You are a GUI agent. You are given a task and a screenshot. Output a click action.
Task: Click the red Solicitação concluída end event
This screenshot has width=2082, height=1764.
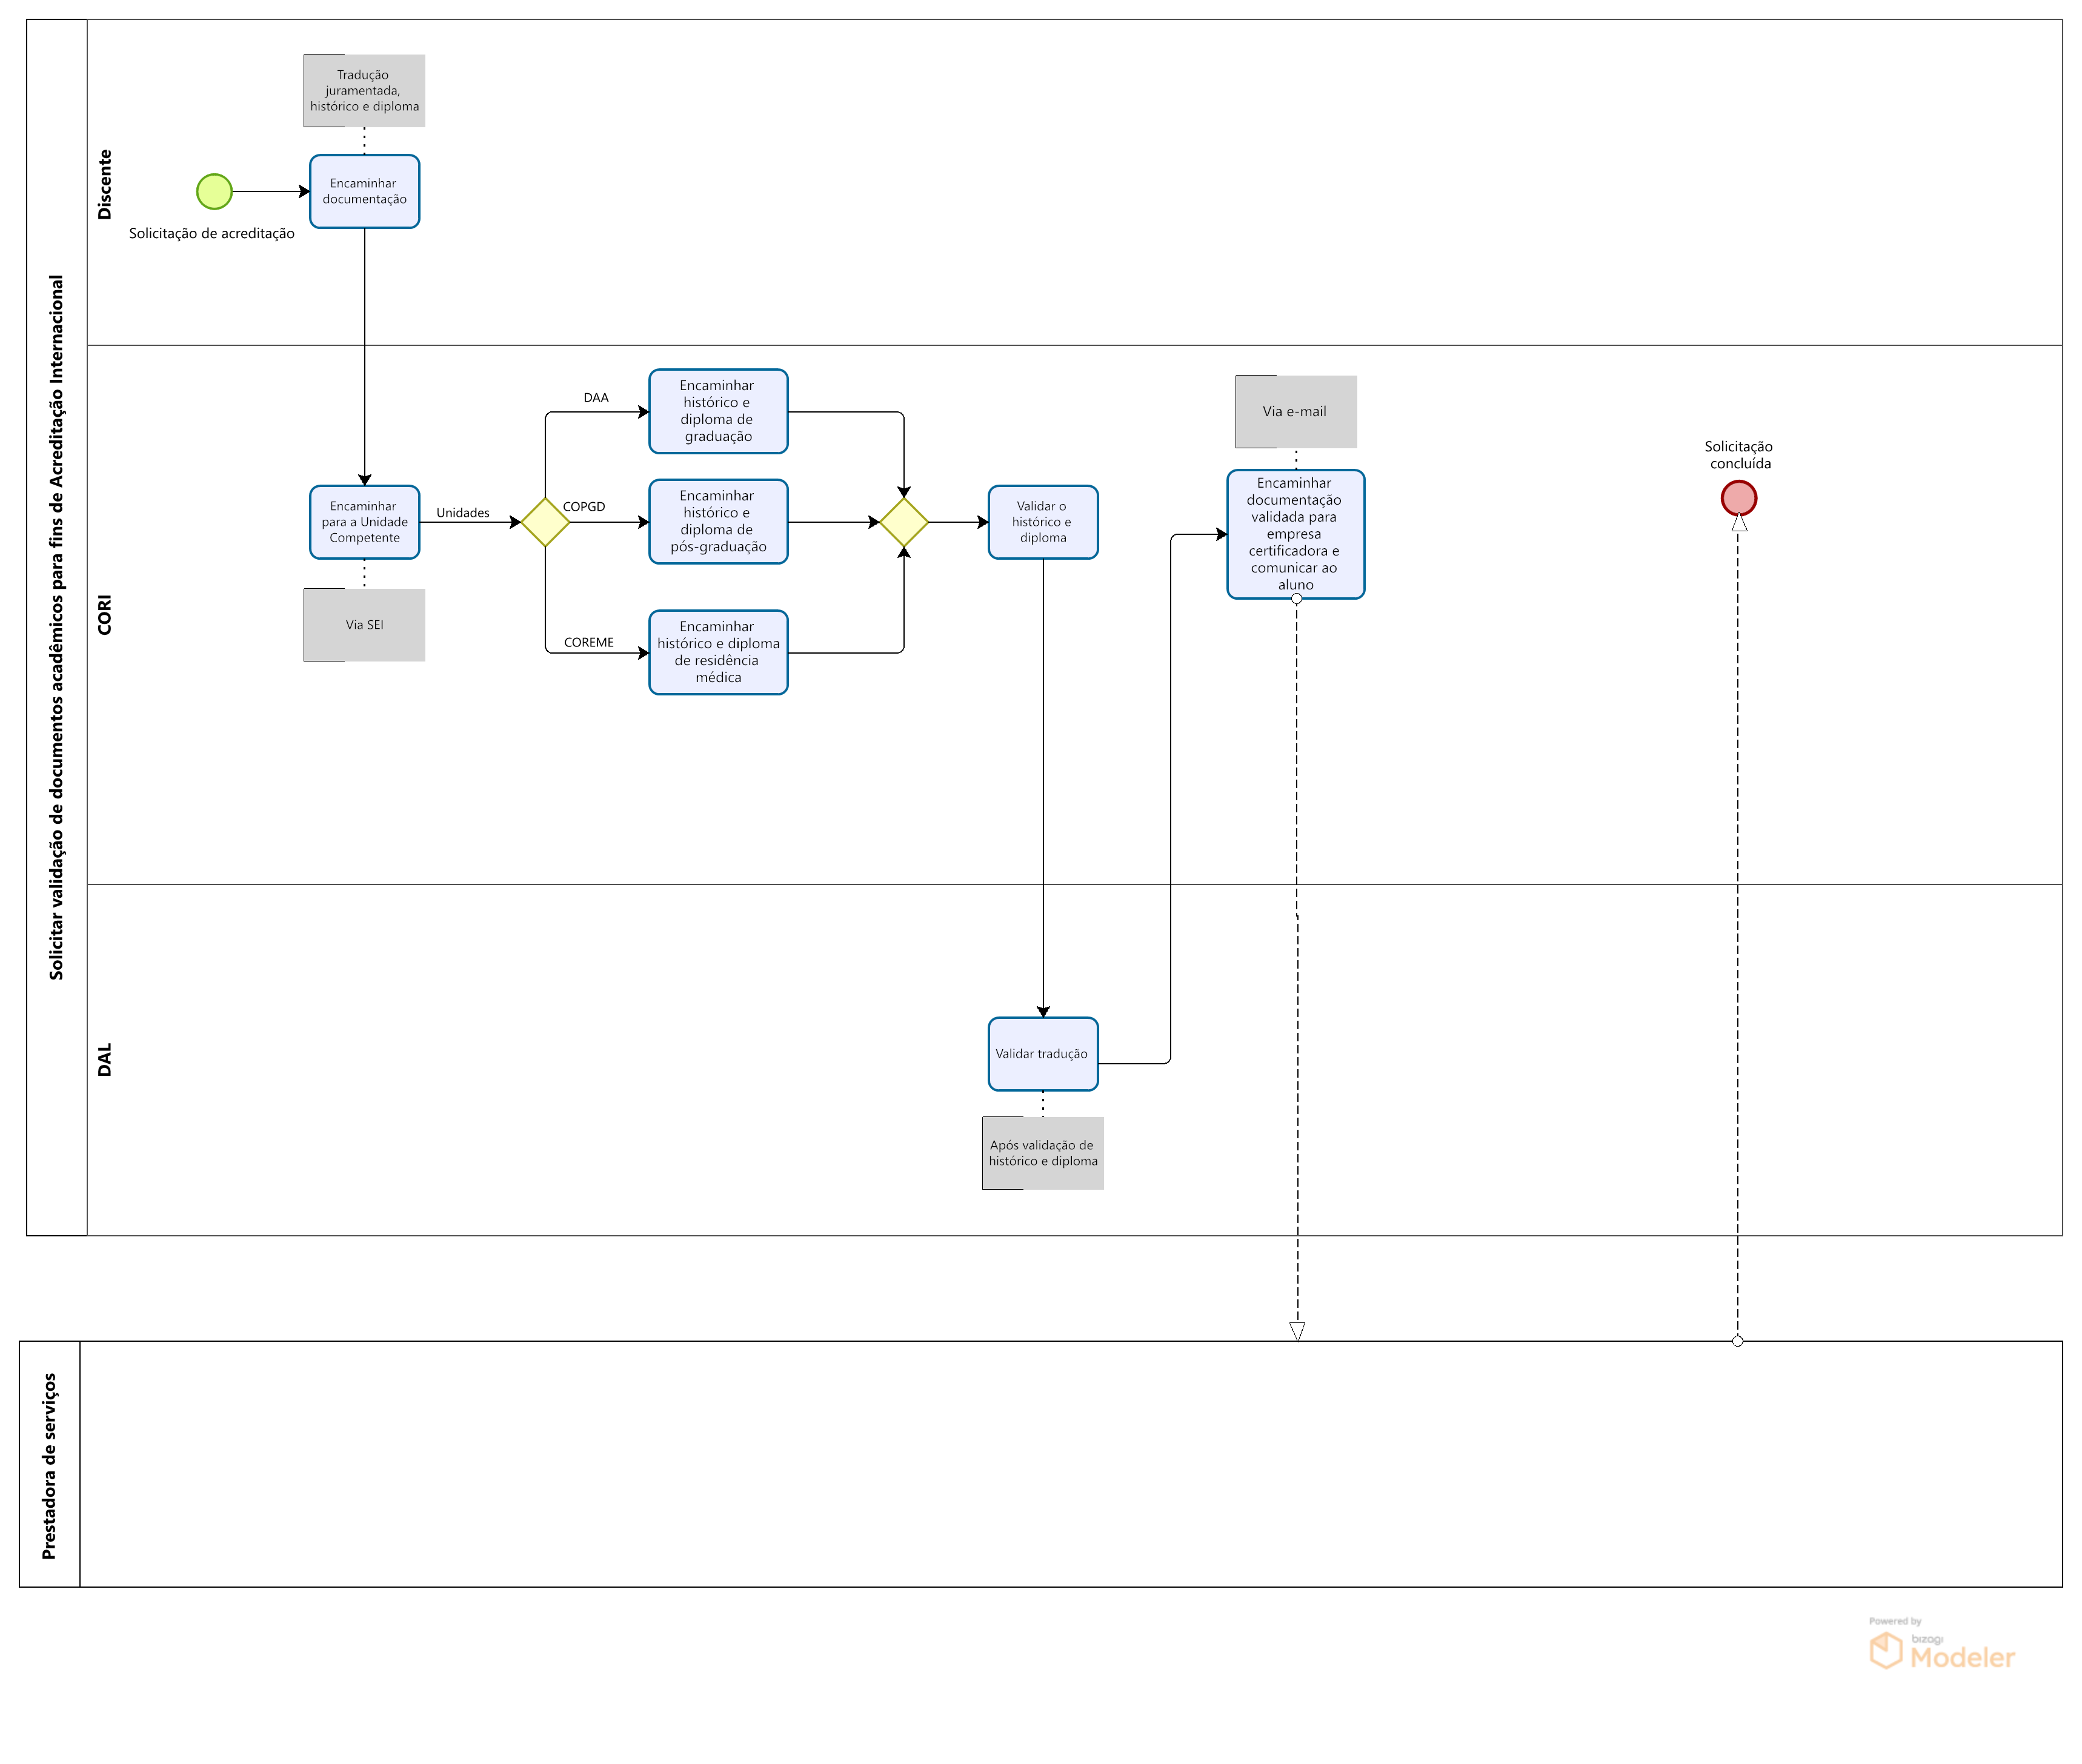pyautogui.click(x=1738, y=497)
